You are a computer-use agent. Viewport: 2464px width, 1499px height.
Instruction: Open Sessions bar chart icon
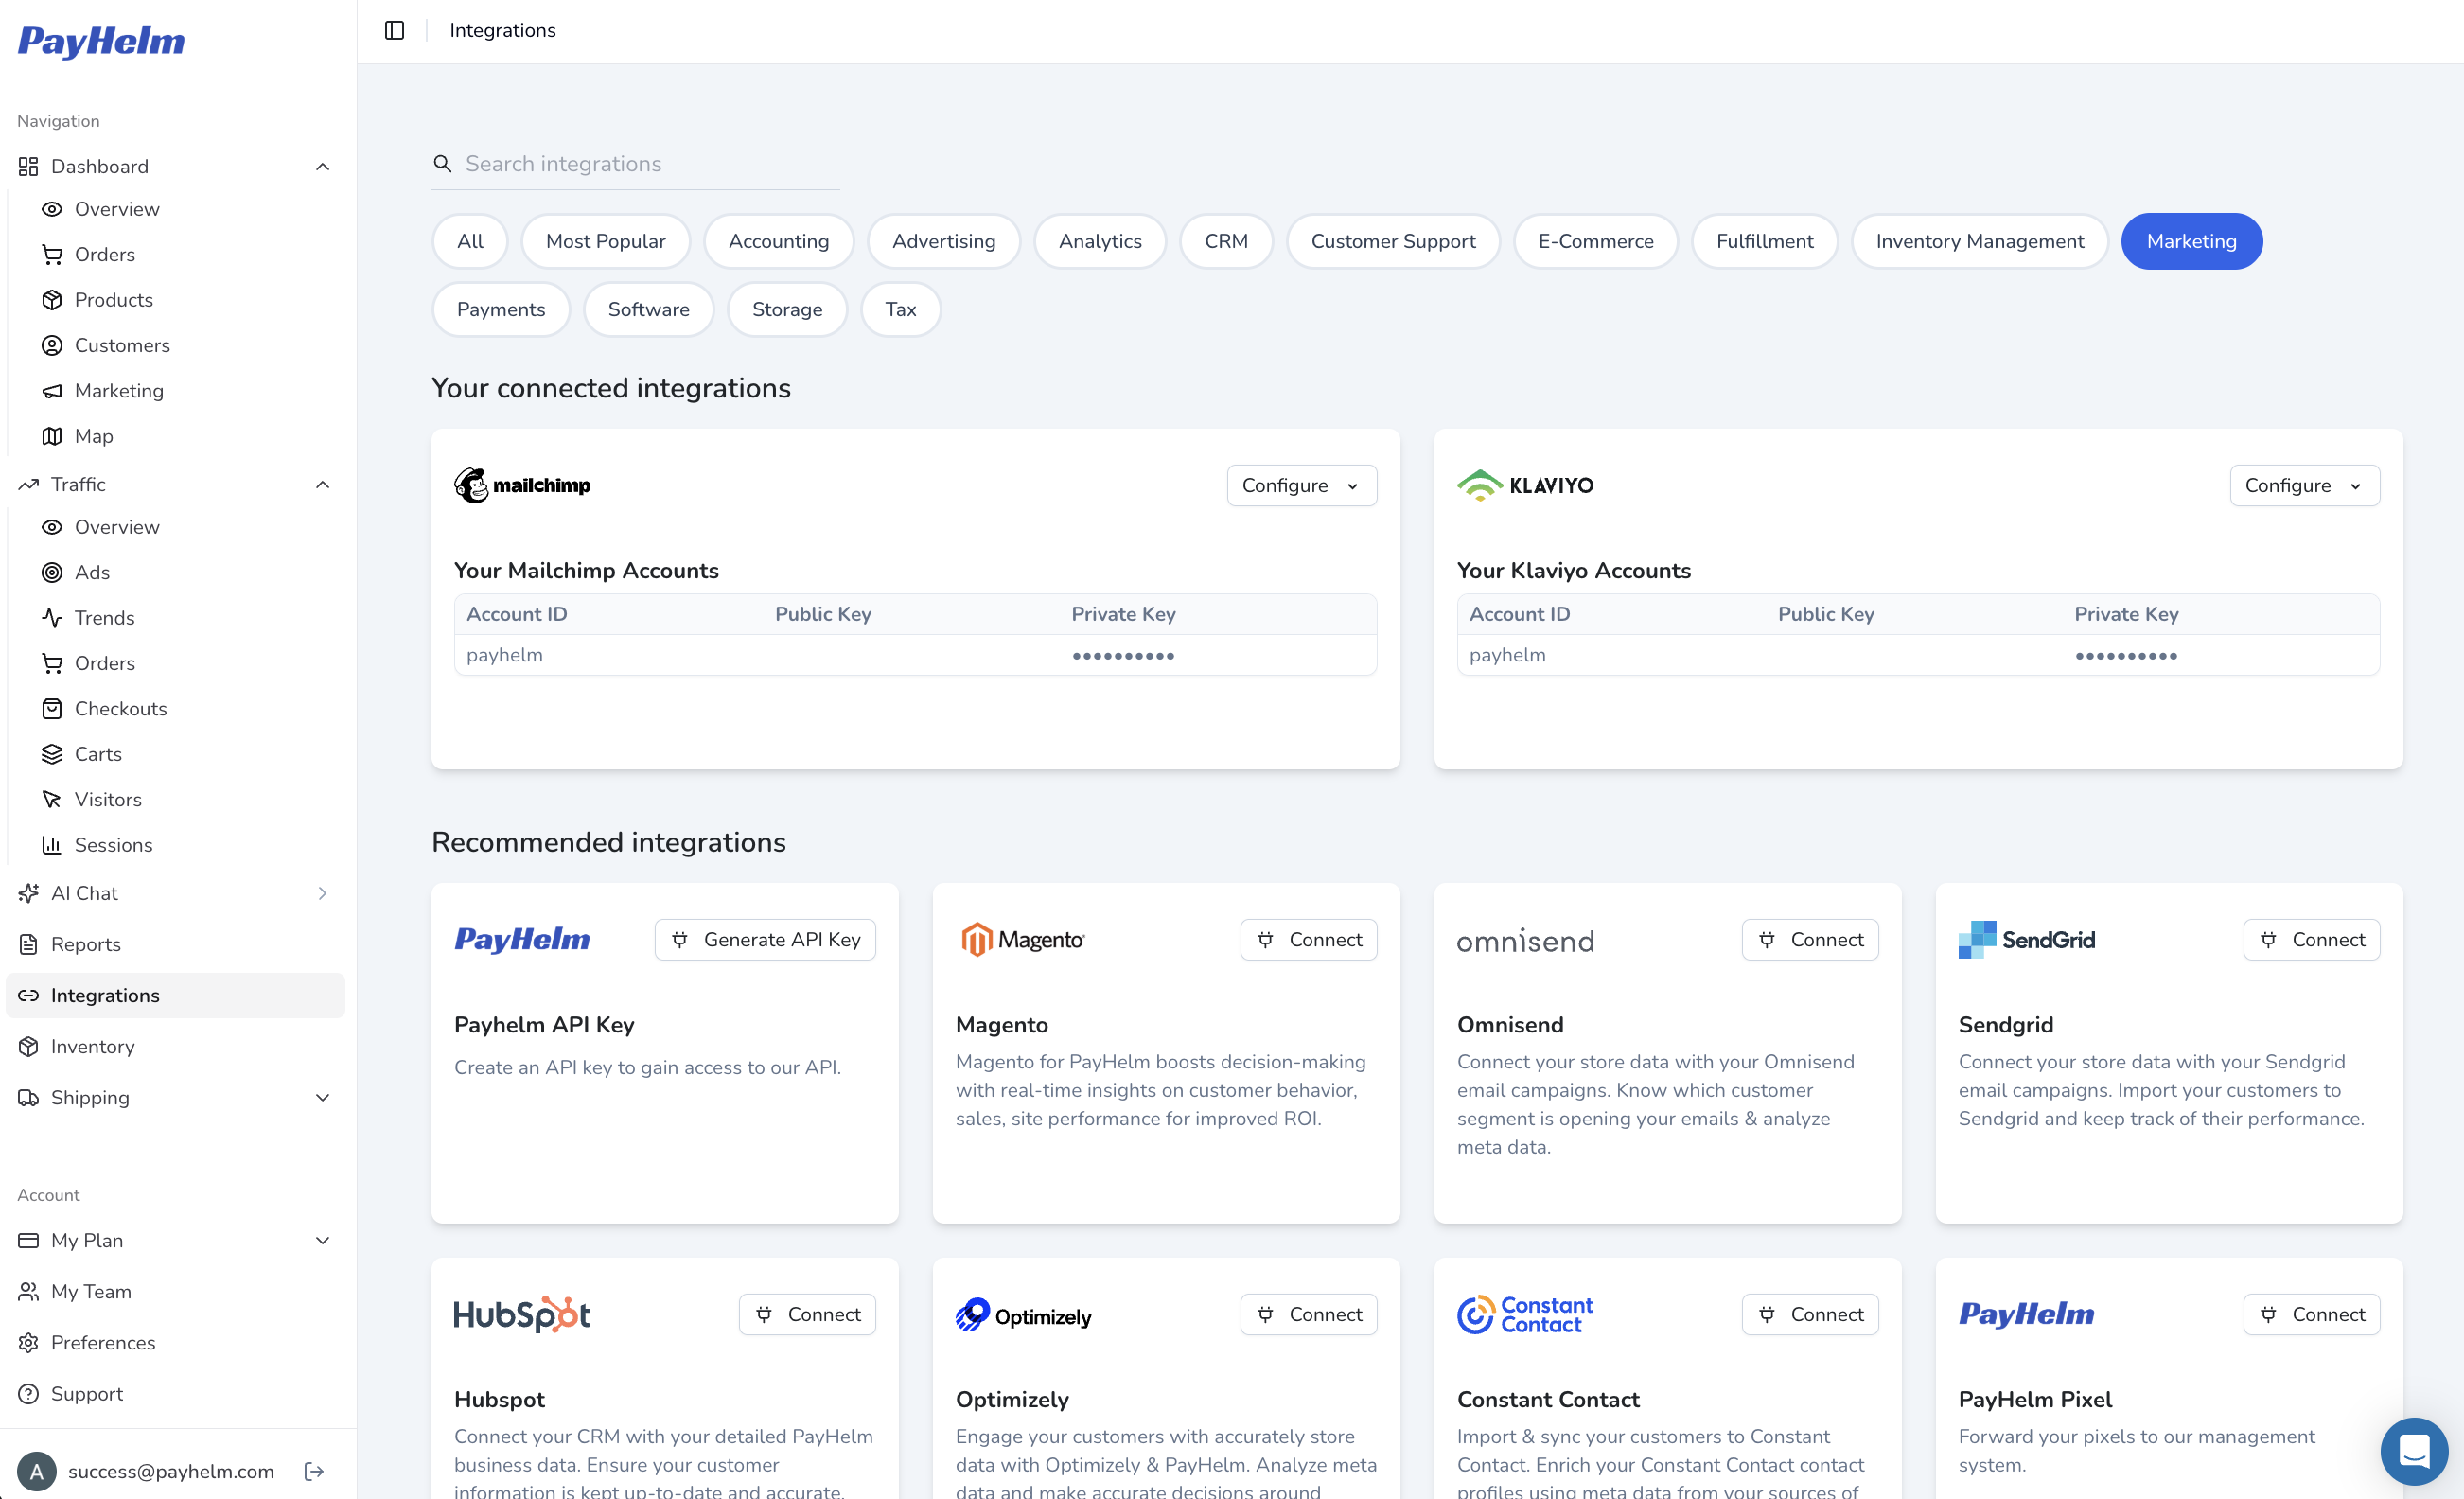[52, 845]
